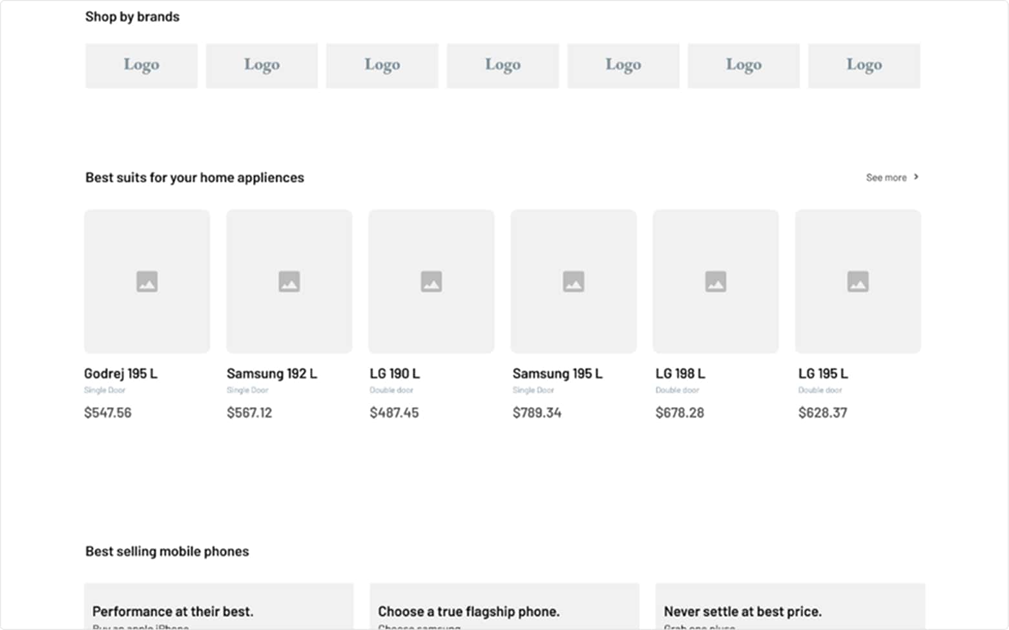Screen dimensions: 1009x630
Task: Open the Samsung 195 L product title
Action: (557, 373)
